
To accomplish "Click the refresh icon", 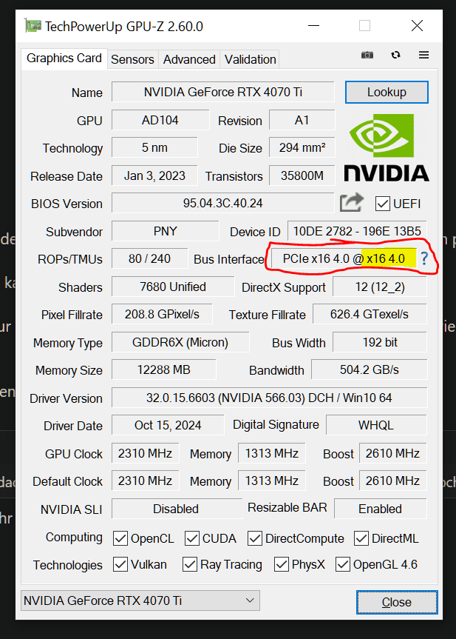I will 395,56.
